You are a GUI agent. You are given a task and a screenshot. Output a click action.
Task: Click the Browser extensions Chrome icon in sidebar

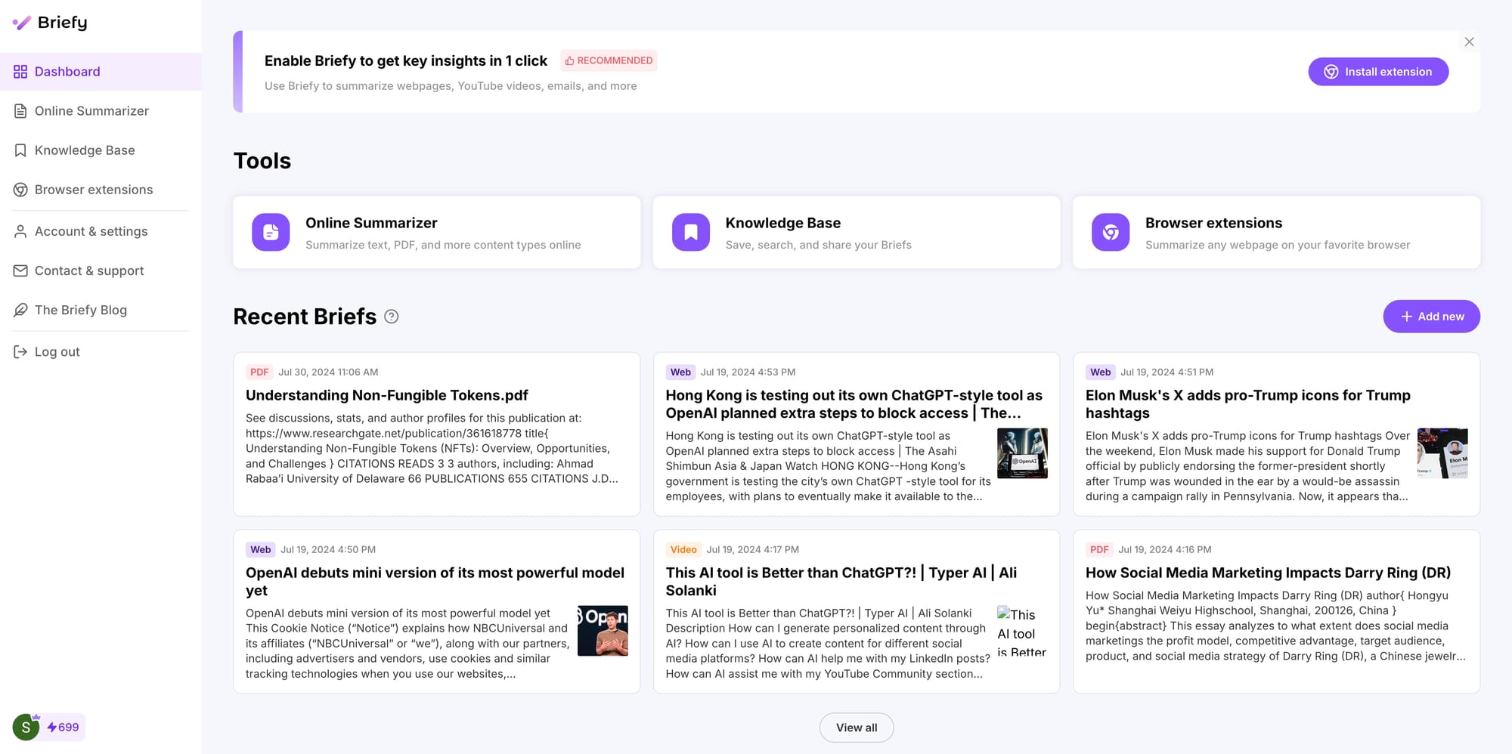20,190
